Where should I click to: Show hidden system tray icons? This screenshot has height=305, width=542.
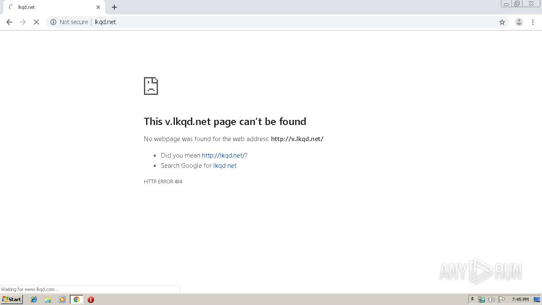point(472,299)
